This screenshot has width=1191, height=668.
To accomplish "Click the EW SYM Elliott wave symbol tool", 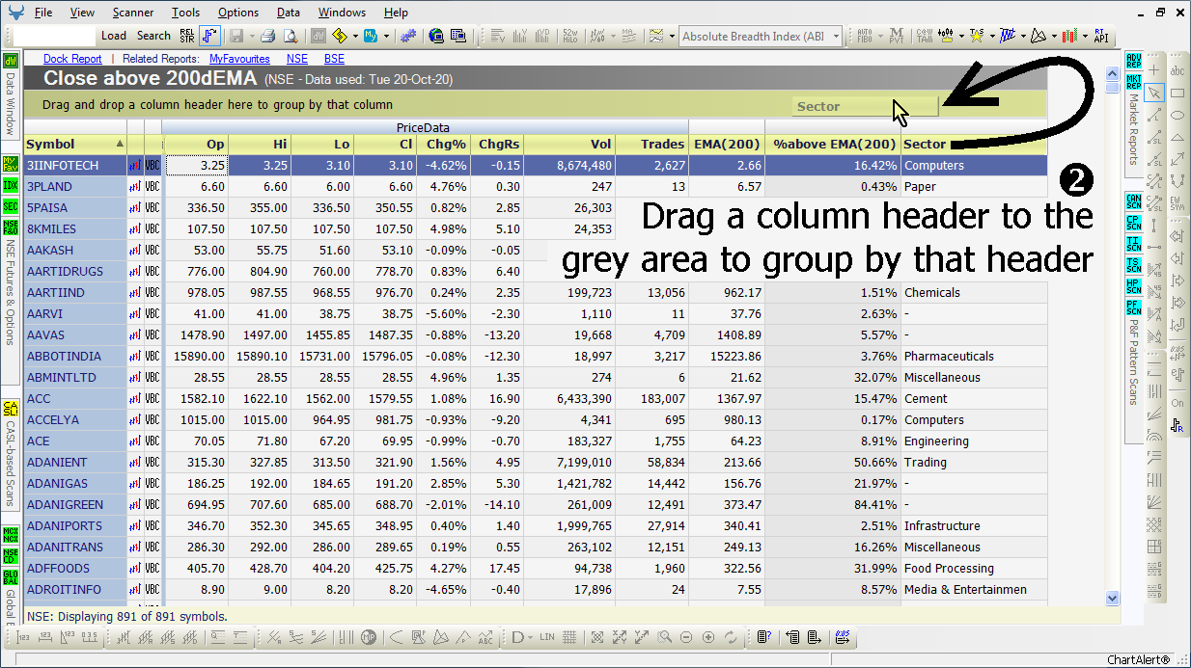I will coord(1177,203).
